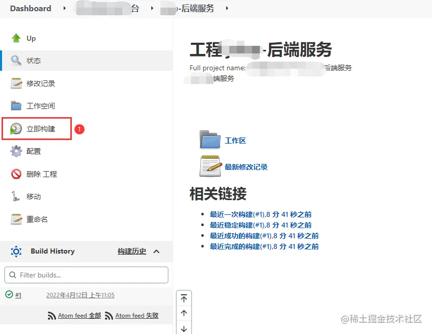The image size is (432, 334).
Task: Open the 工作区 link
Action: pyautogui.click(x=235, y=141)
